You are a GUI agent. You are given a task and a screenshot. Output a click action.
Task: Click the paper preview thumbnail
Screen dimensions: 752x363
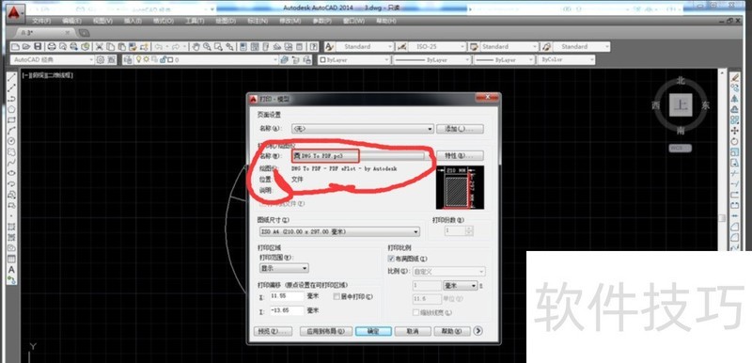pos(460,187)
